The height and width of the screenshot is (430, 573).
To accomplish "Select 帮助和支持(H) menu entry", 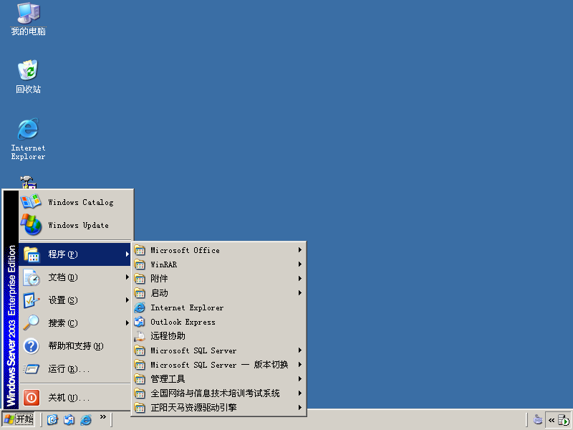I will (x=74, y=346).
